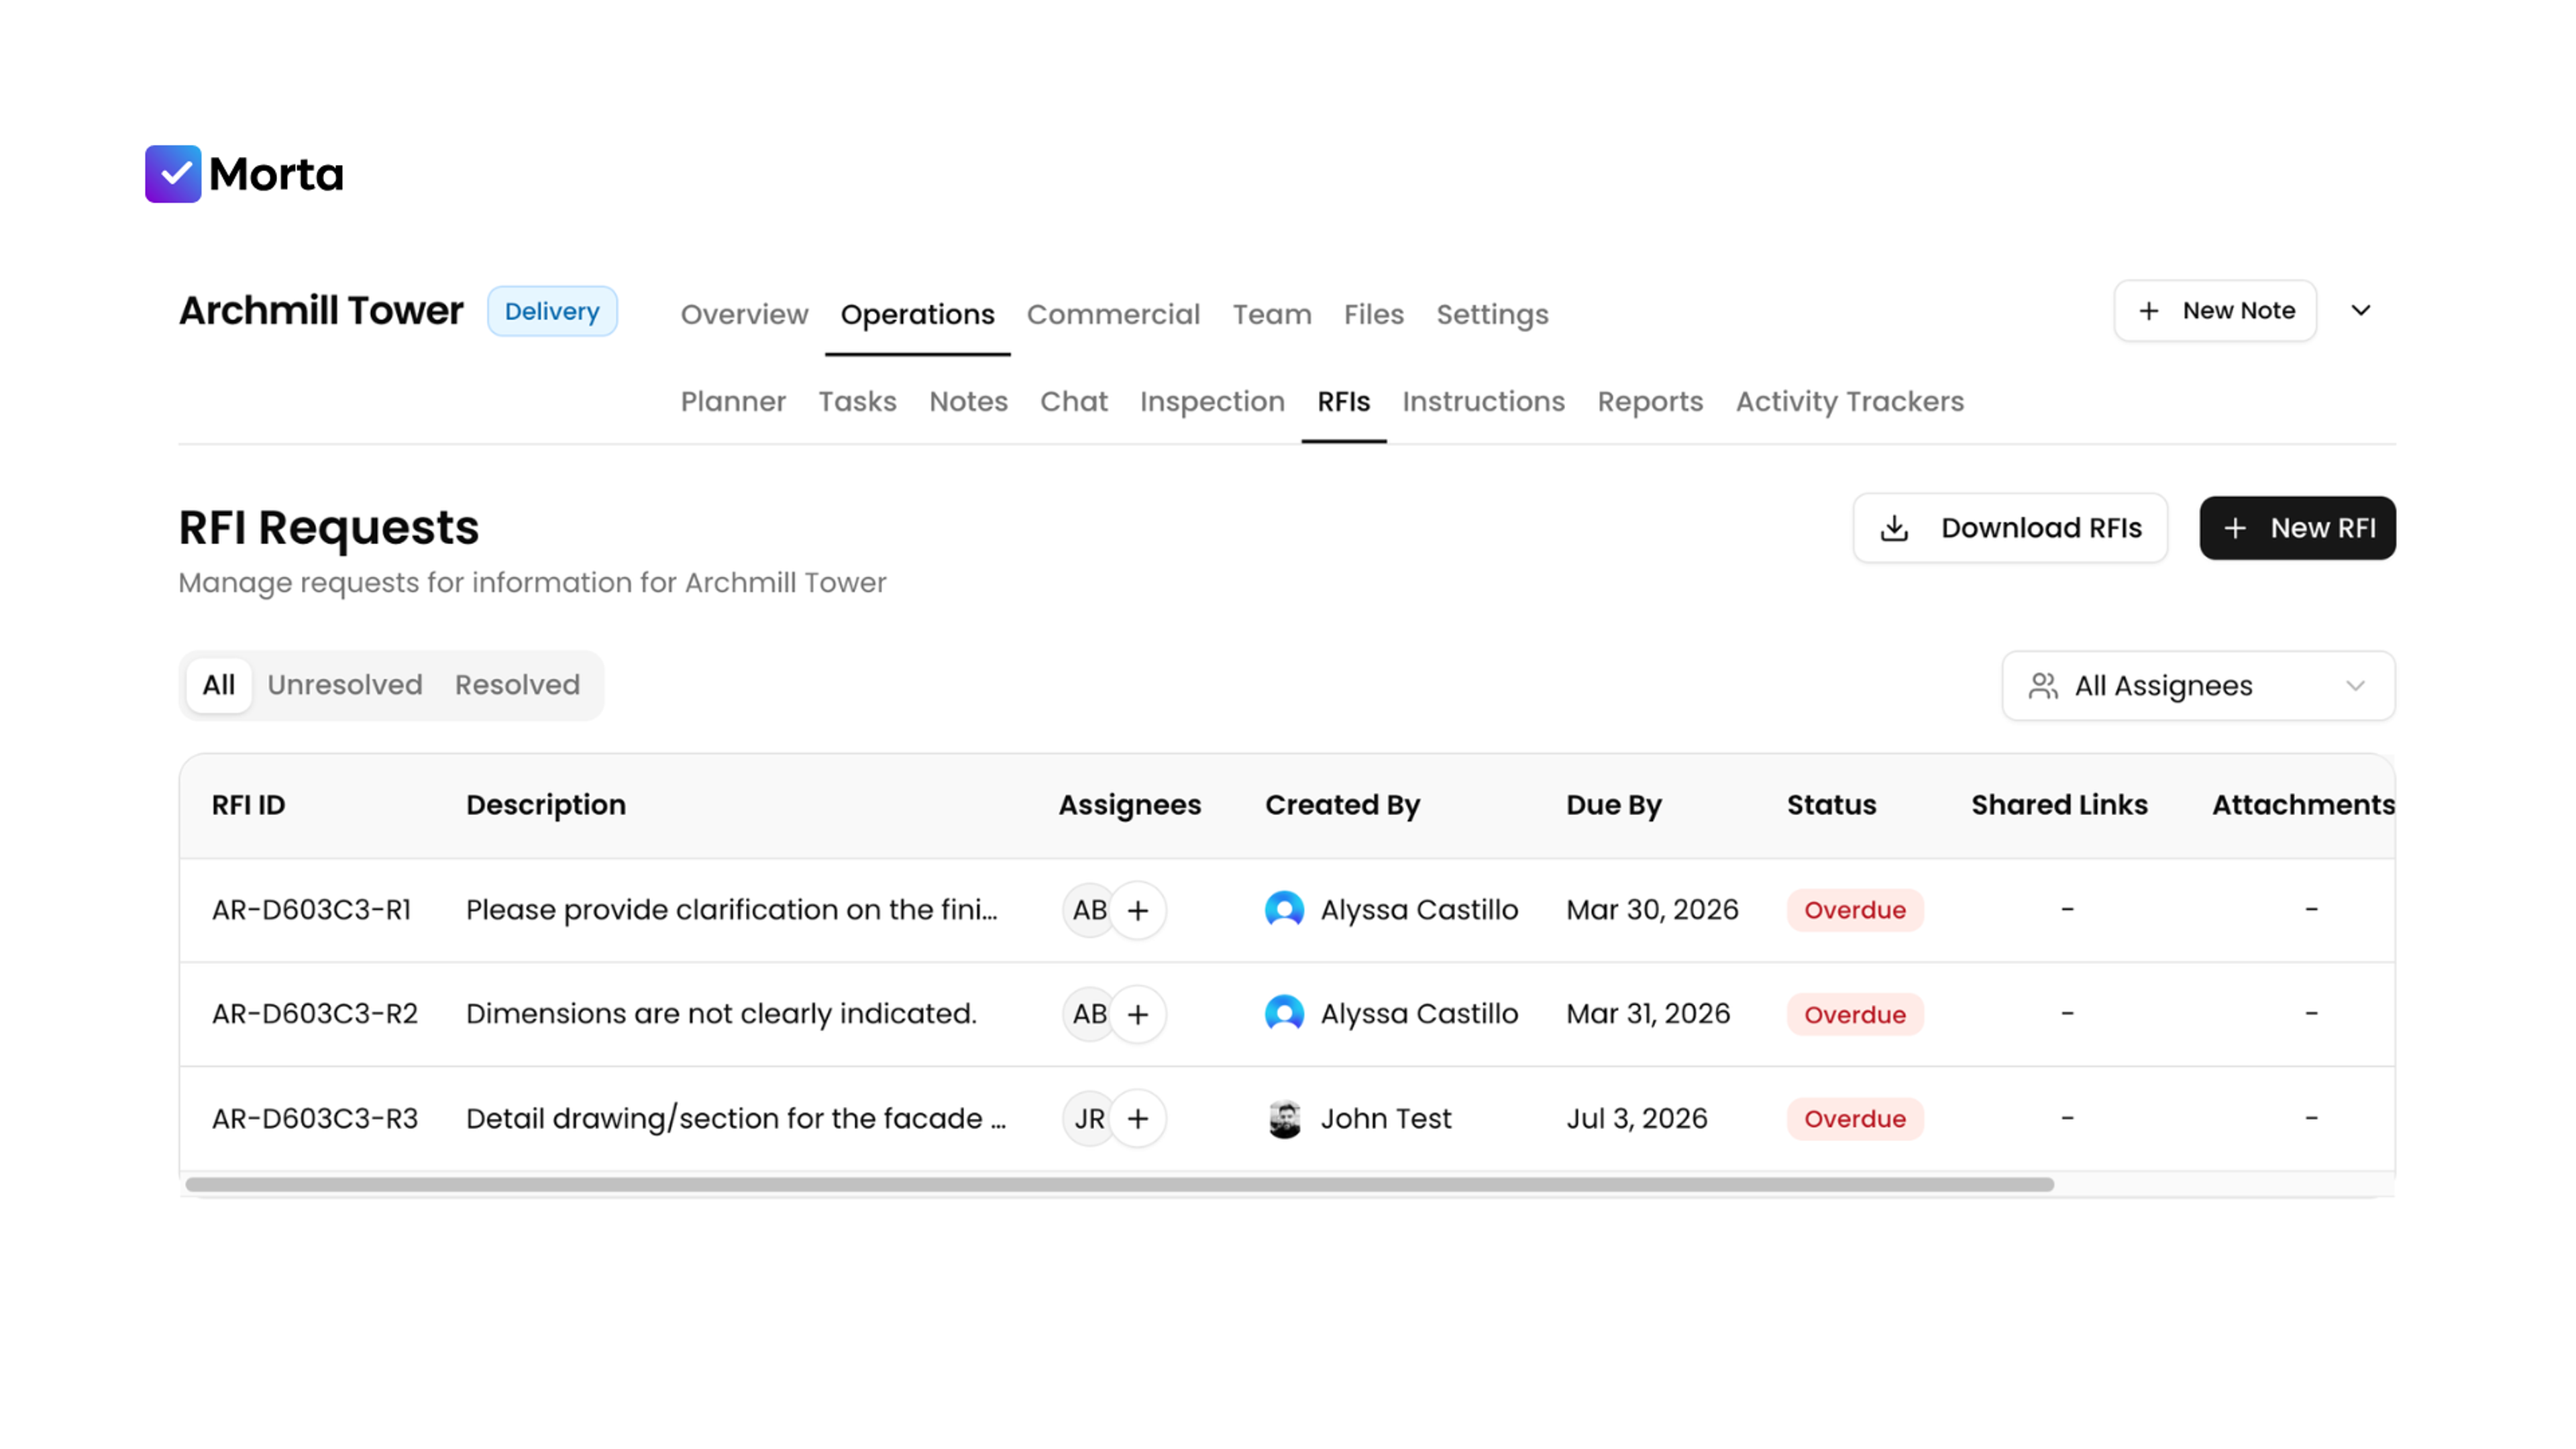Click the Delivery badge
The width and height of the screenshot is (2576, 1449).
pyautogui.click(x=552, y=311)
